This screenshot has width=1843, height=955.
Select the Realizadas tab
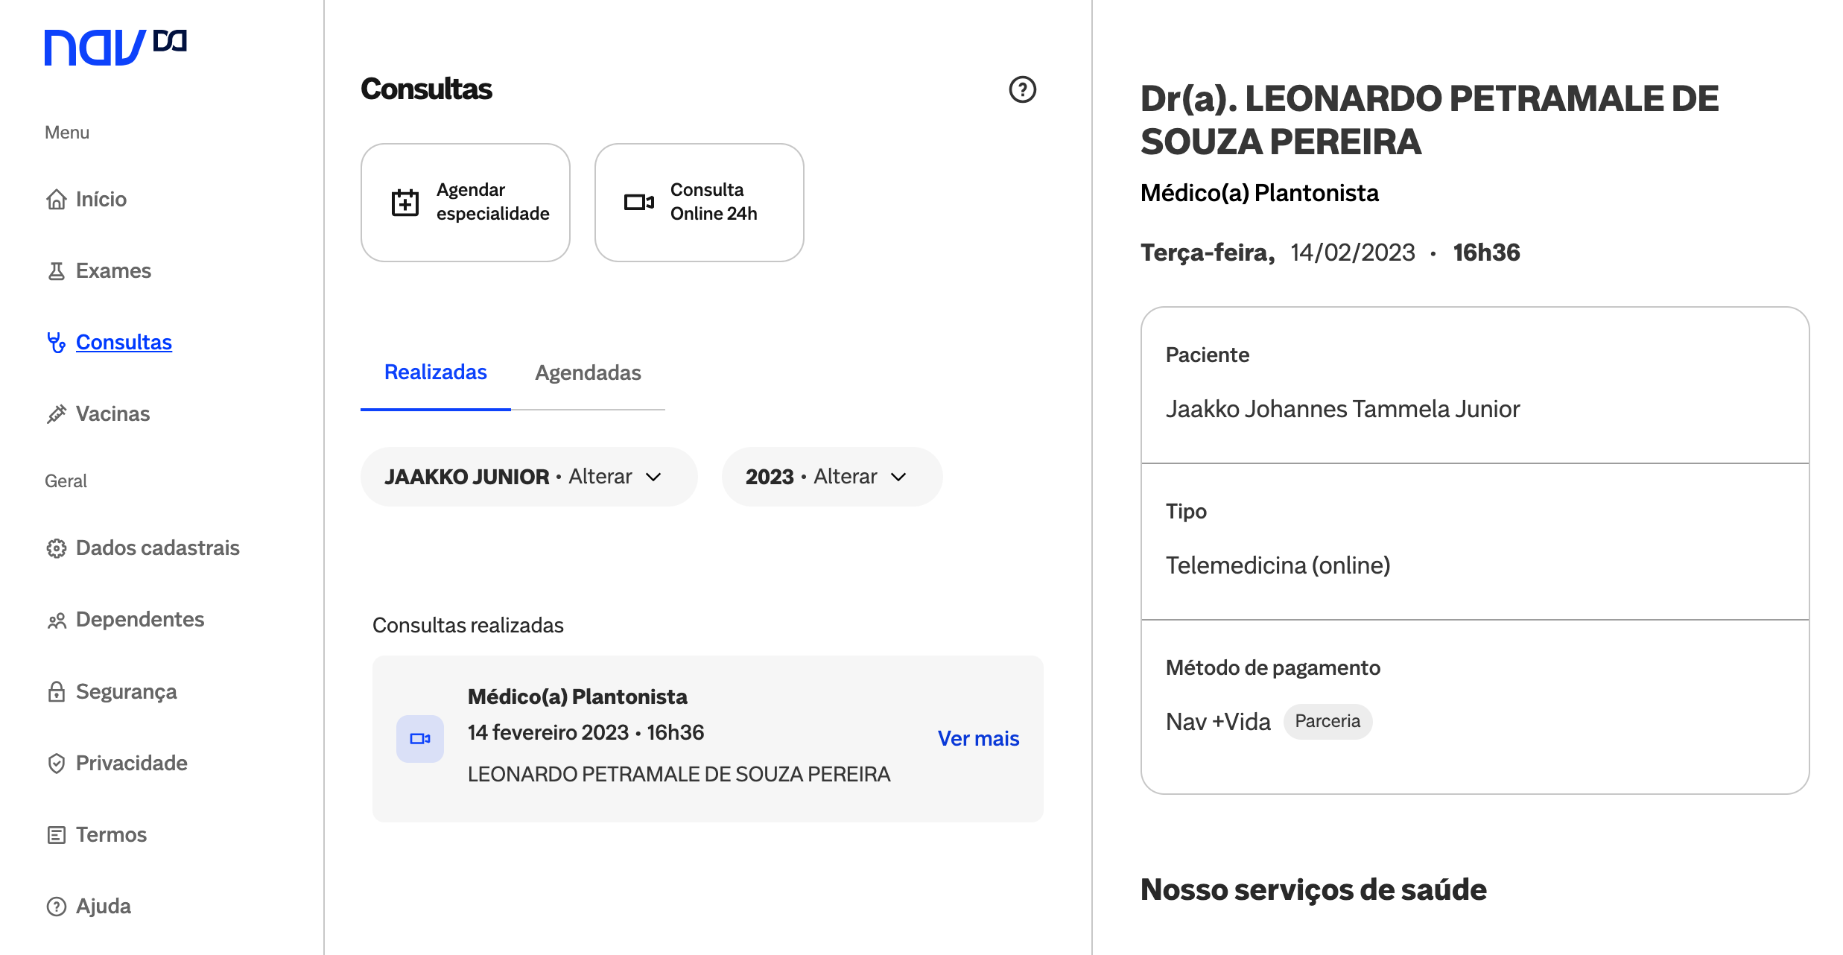coord(435,372)
